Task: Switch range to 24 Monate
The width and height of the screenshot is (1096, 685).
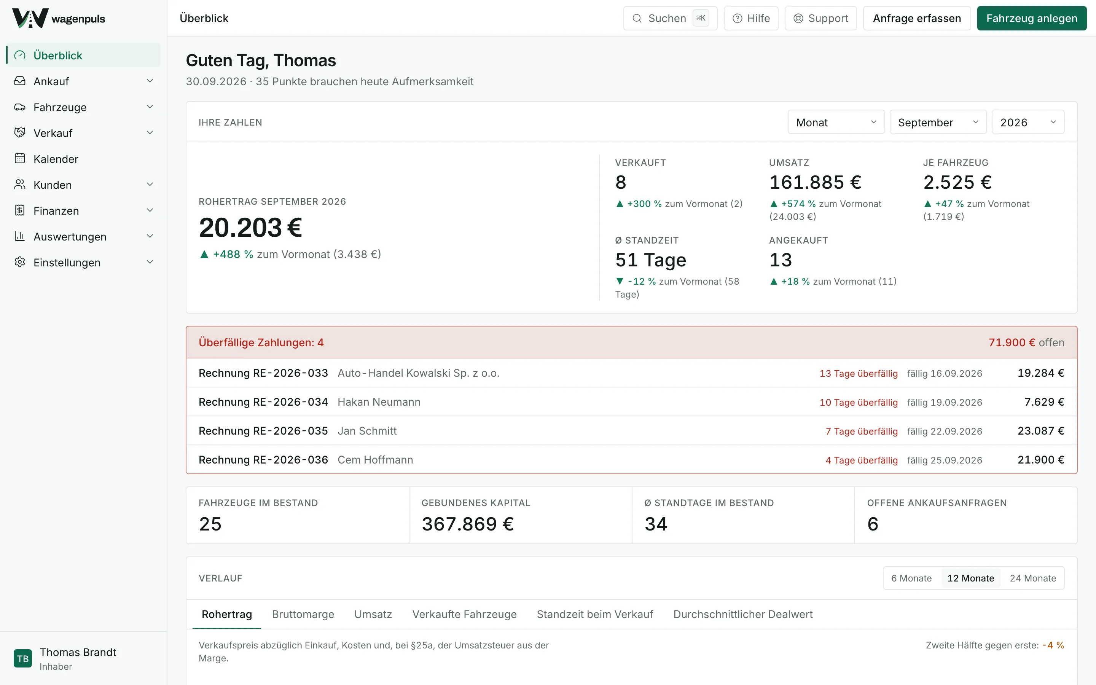Action: click(1032, 578)
